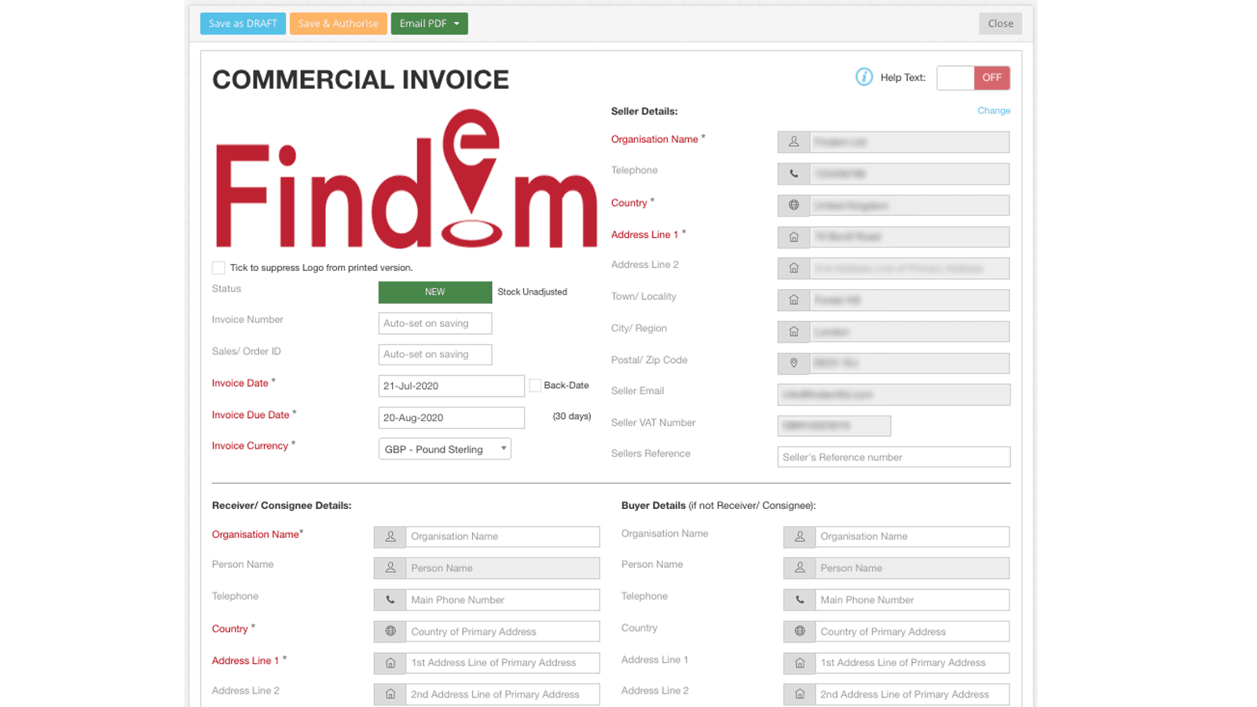The height and width of the screenshot is (707, 1257).
Task: Click the home icon beside receiver Address Line 1
Action: click(390, 662)
